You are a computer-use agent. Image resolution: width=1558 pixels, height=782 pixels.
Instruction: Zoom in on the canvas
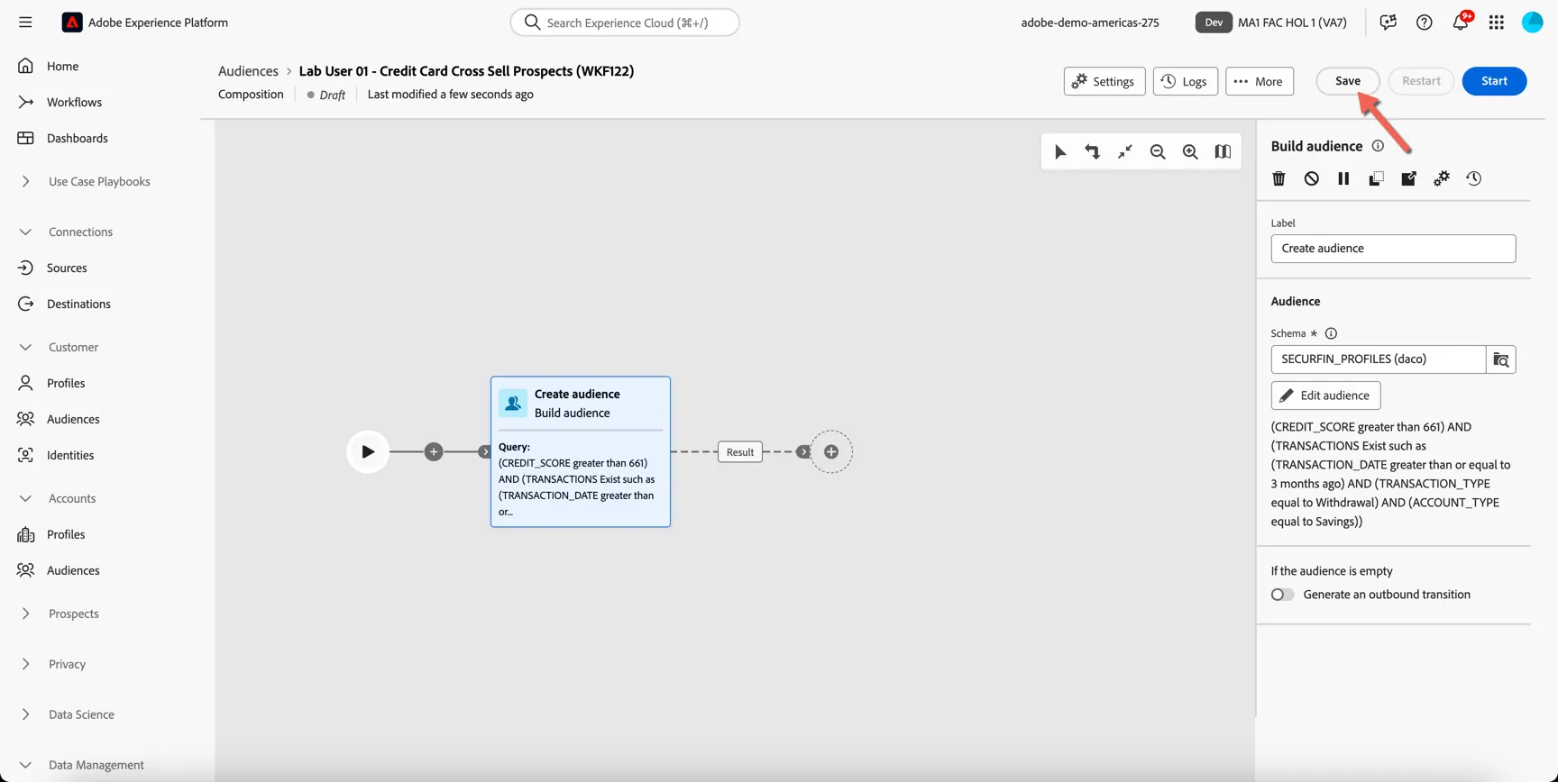click(1190, 152)
